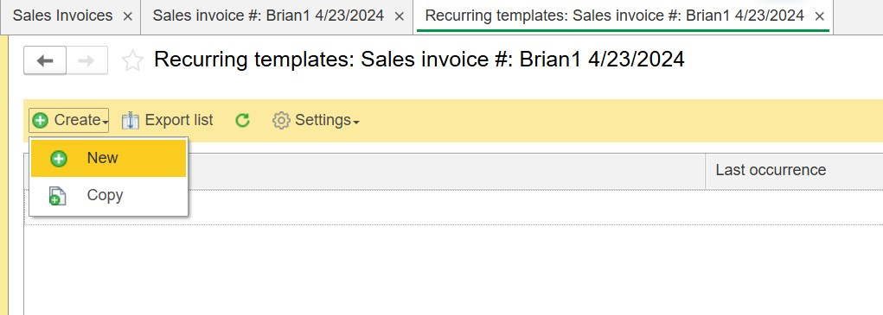Viewport: 883px width, 315px height.
Task: Click the back arrow navigation button
Action: (x=45, y=60)
